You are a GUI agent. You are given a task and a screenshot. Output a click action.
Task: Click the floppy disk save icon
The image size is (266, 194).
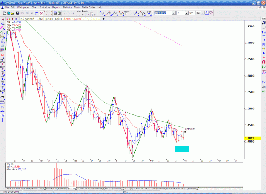coord(17,13)
